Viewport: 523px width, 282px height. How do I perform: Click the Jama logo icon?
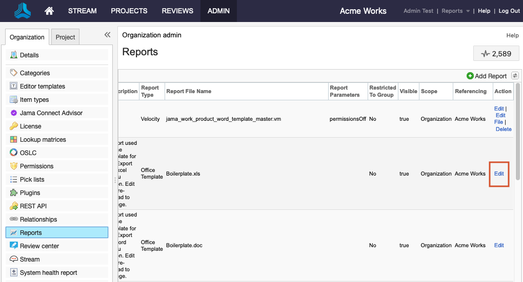23,11
